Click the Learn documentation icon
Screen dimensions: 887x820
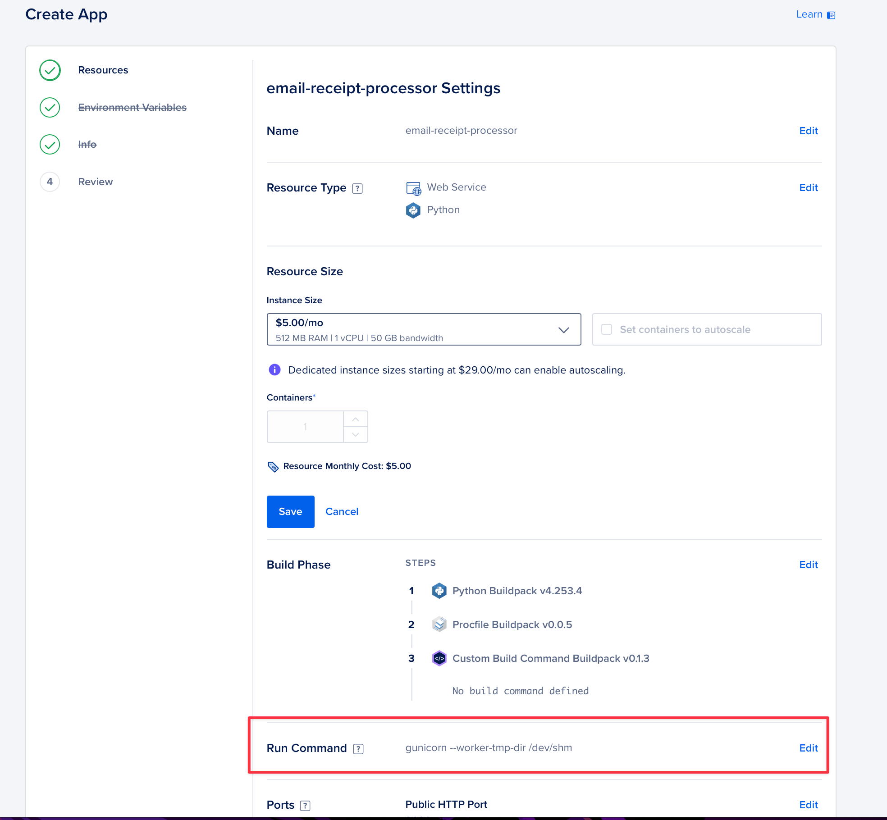[831, 15]
